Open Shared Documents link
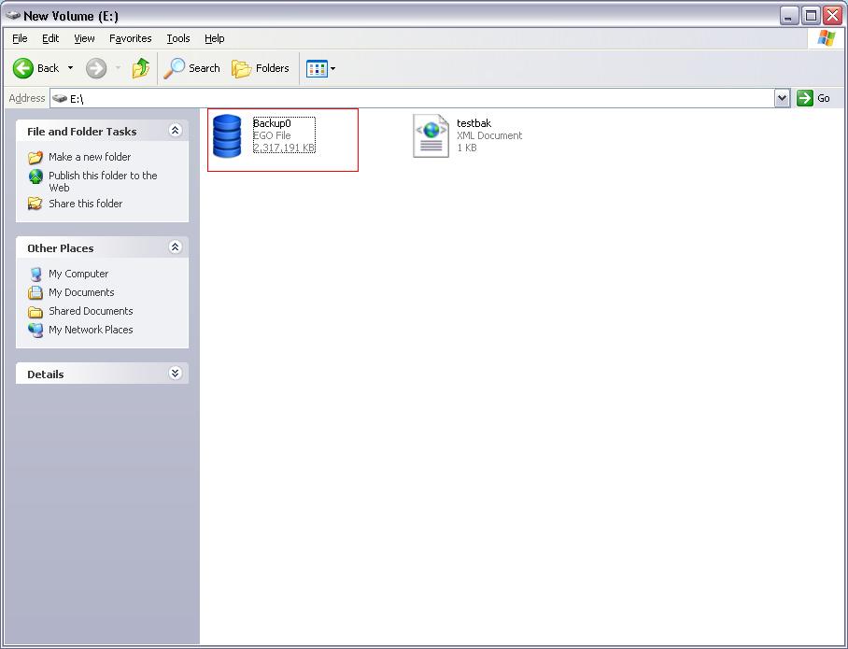This screenshot has height=649, width=848. click(x=91, y=311)
